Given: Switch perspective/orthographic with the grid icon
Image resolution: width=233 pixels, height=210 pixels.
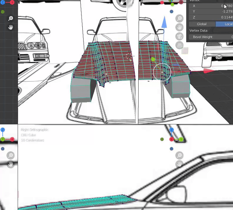Looking at the screenshot, I should pyautogui.click(x=179, y=45).
